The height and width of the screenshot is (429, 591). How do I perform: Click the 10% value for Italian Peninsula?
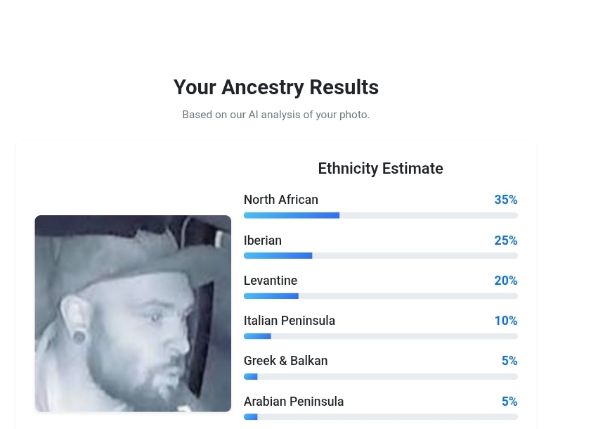pos(506,320)
